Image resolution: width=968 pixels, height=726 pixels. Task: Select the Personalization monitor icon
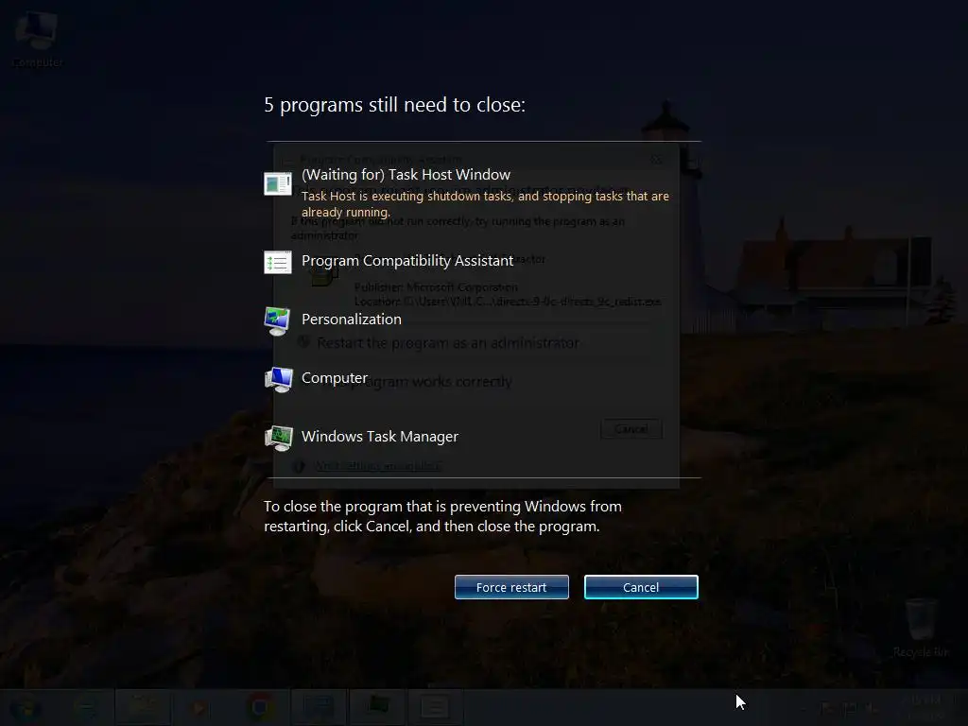click(x=277, y=321)
